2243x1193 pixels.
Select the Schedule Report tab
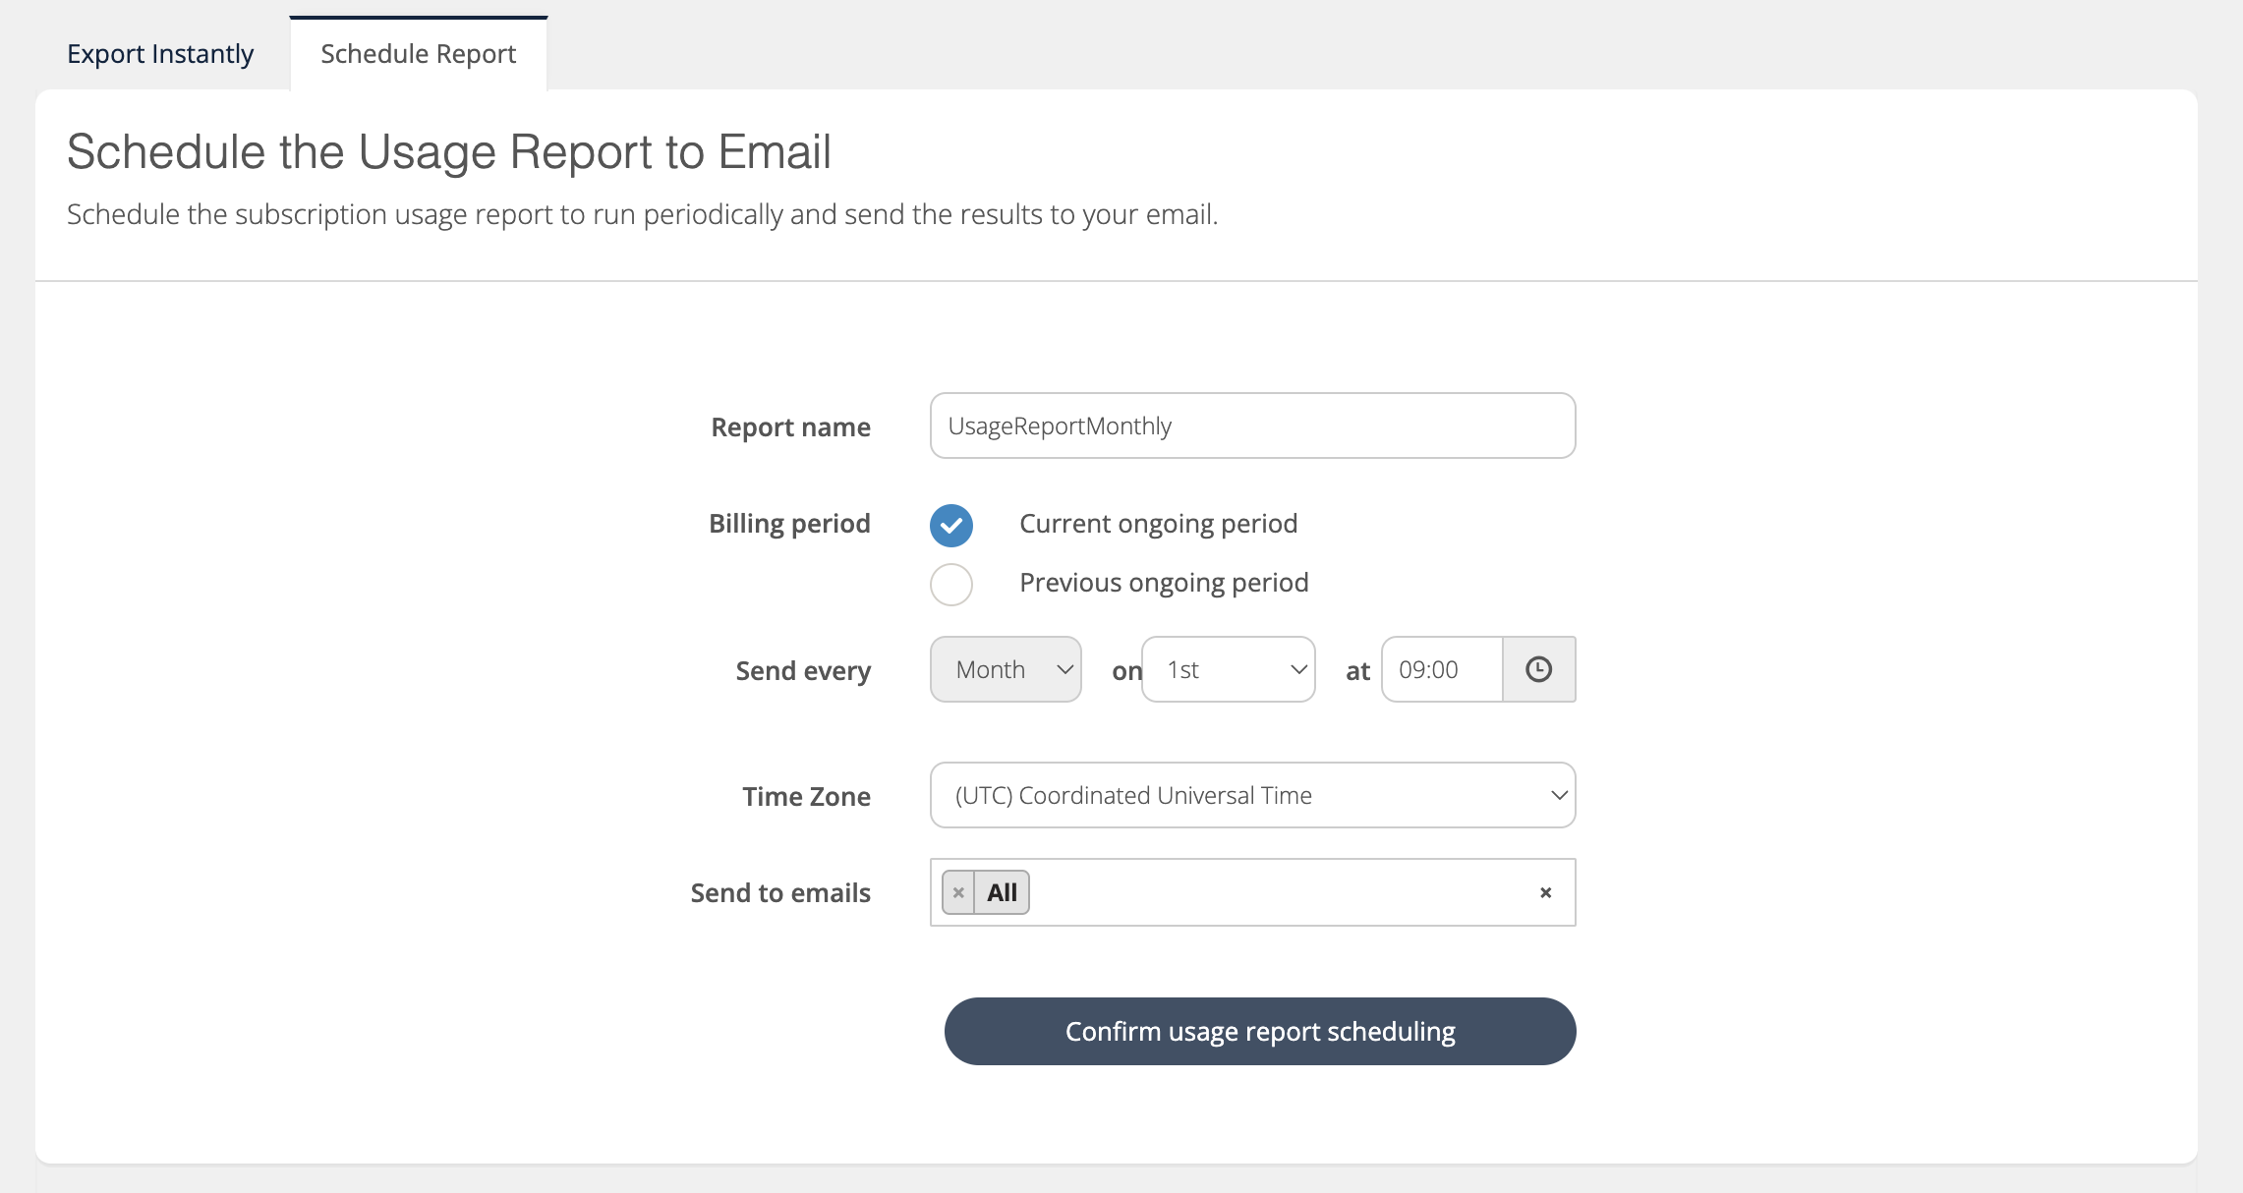(x=418, y=54)
